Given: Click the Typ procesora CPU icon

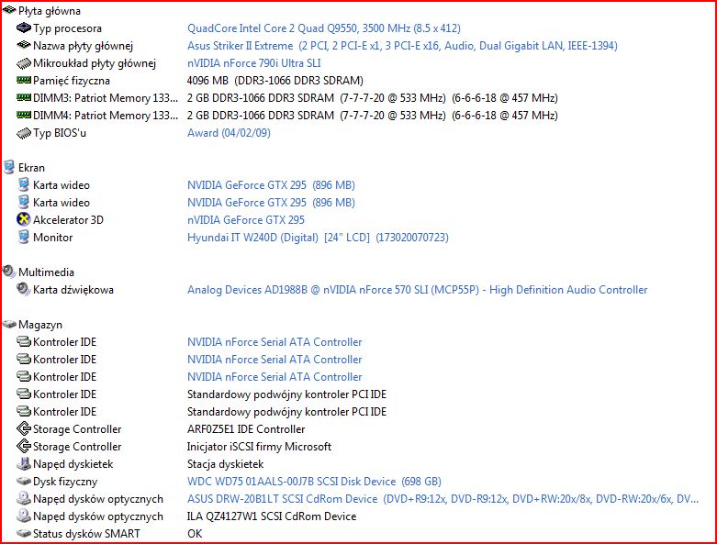Looking at the screenshot, I should [x=24, y=28].
